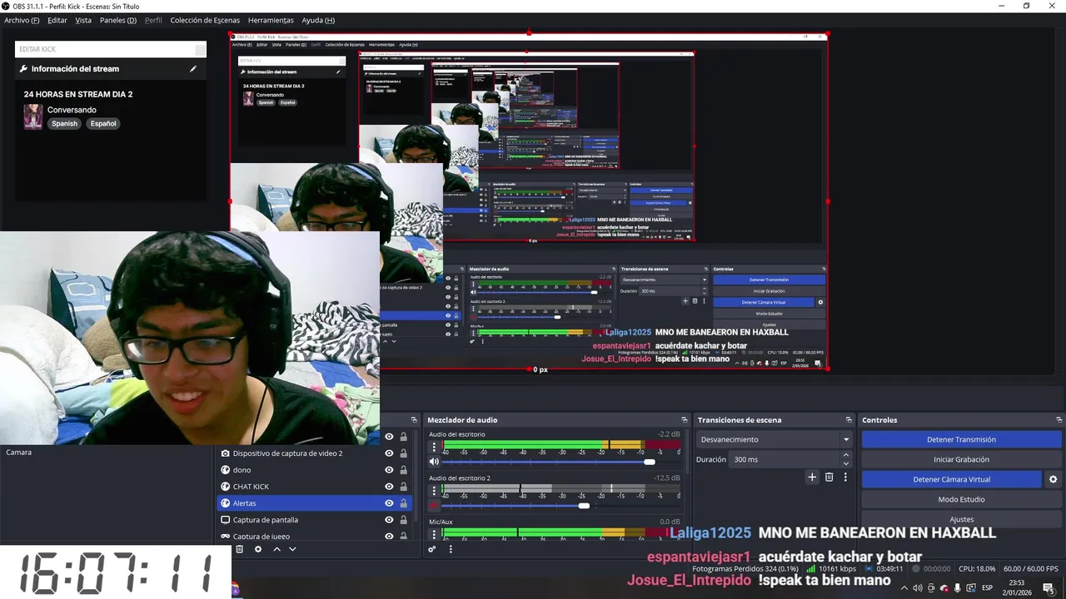Increase transition duration with up arrow
The height and width of the screenshot is (599, 1066).
tap(846, 455)
